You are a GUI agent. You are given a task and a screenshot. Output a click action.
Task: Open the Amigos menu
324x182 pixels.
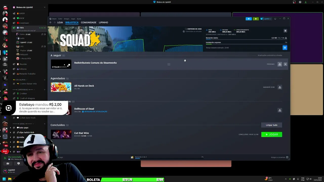click(67, 19)
